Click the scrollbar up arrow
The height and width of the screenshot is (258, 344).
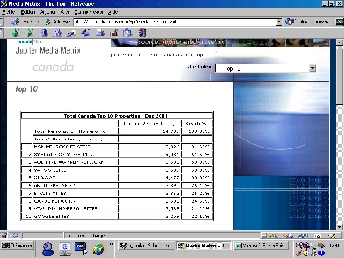(x=339, y=43)
